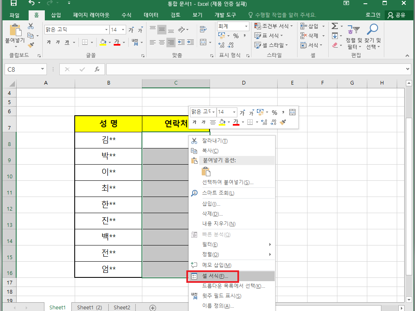Toggle right-align text in the ribbon
This screenshot has width=415, height=311.
pos(171,42)
